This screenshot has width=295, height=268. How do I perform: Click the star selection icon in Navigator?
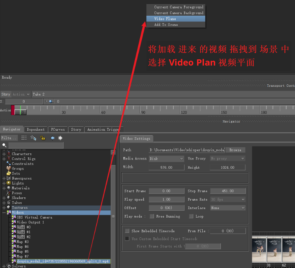[x=33, y=138]
